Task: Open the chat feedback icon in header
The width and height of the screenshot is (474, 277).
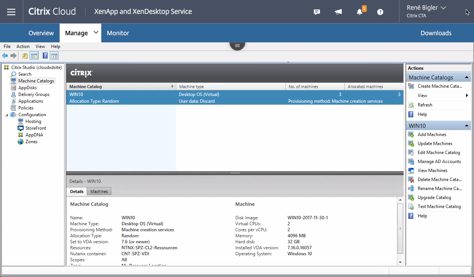Action: tap(316, 12)
